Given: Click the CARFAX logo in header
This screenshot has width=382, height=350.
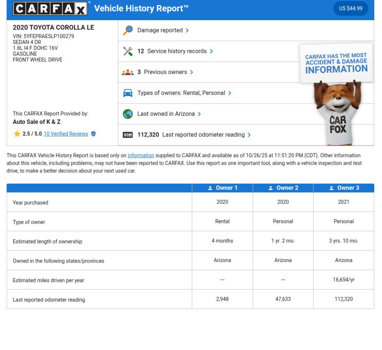Looking at the screenshot, I should click(x=51, y=8).
